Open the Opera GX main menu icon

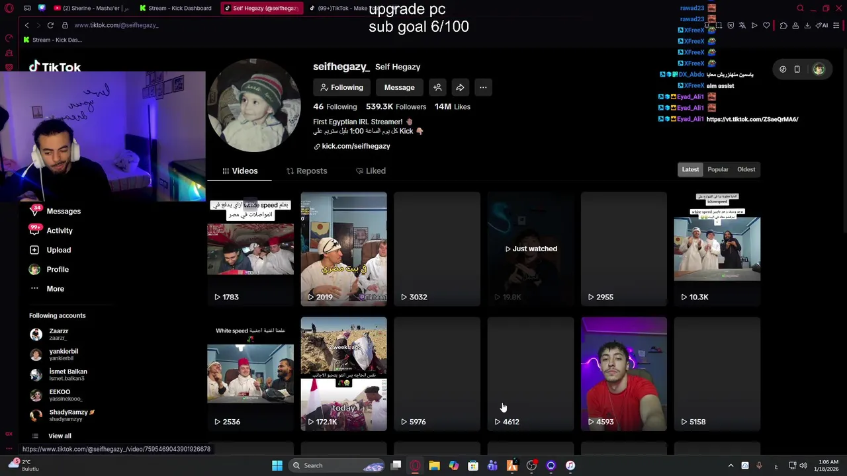[x=9, y=8]
